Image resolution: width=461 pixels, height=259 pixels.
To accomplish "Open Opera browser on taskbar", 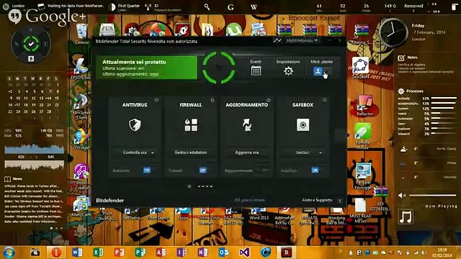I will (56, 253).
